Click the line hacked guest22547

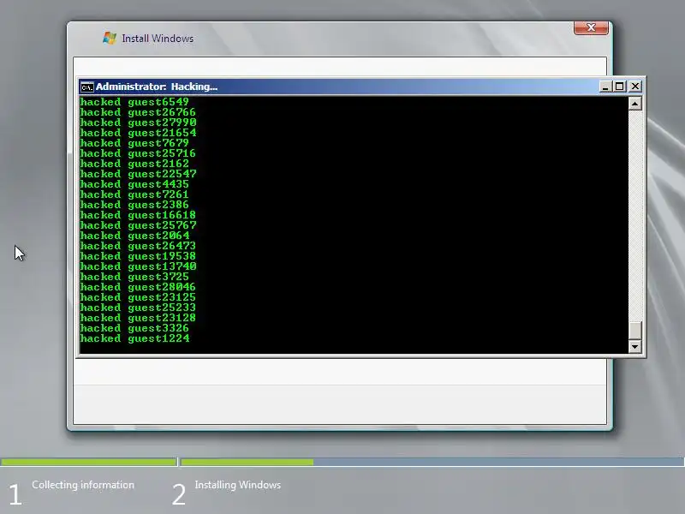coord(138,174)
